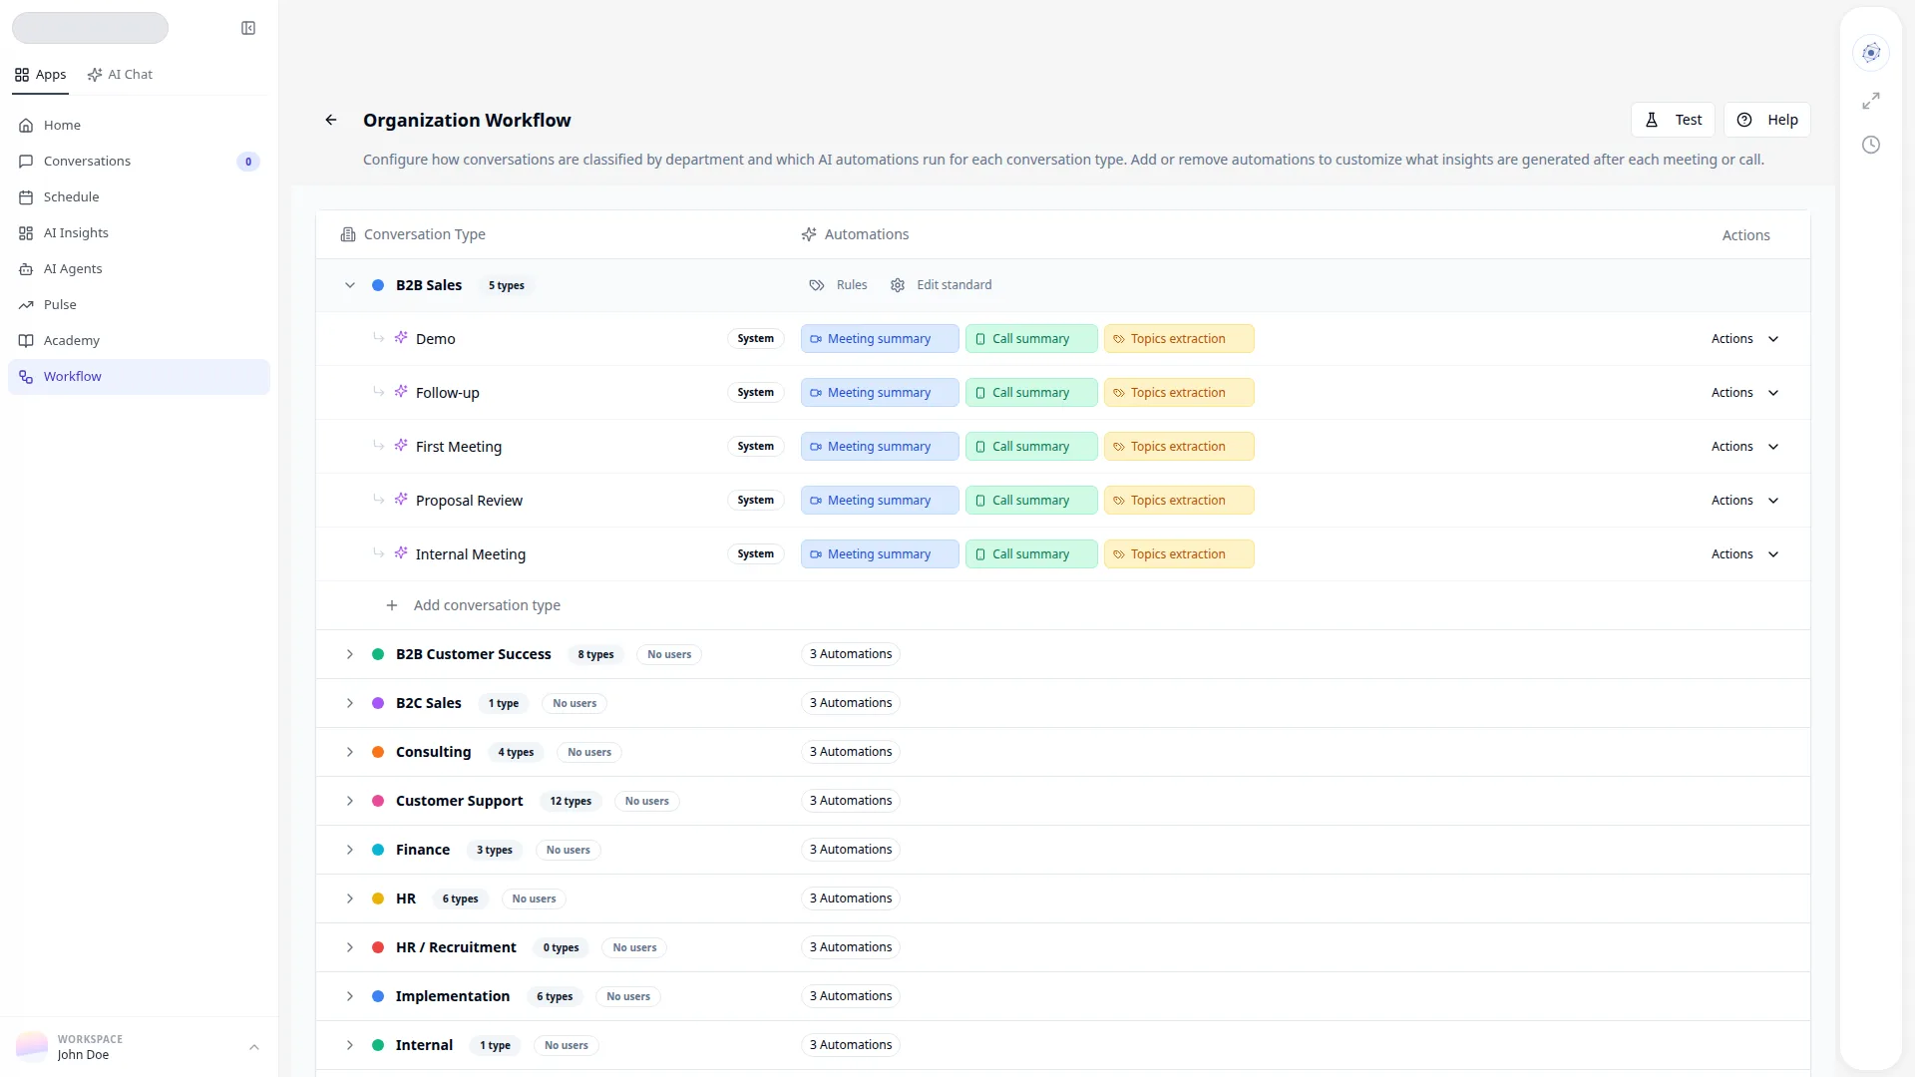Viewport: 1915px width, 1077px height.
Task: Click Follow-up's Call summary tag
Action: [1031, 393]
